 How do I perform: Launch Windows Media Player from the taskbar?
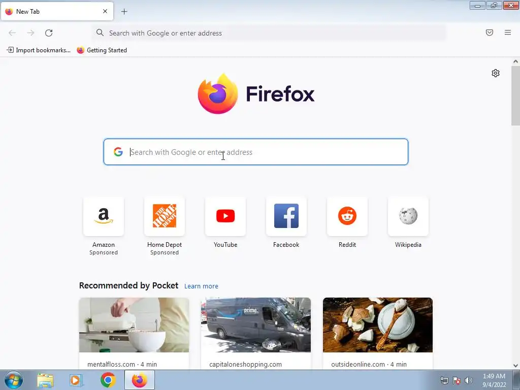click(76, 380)
